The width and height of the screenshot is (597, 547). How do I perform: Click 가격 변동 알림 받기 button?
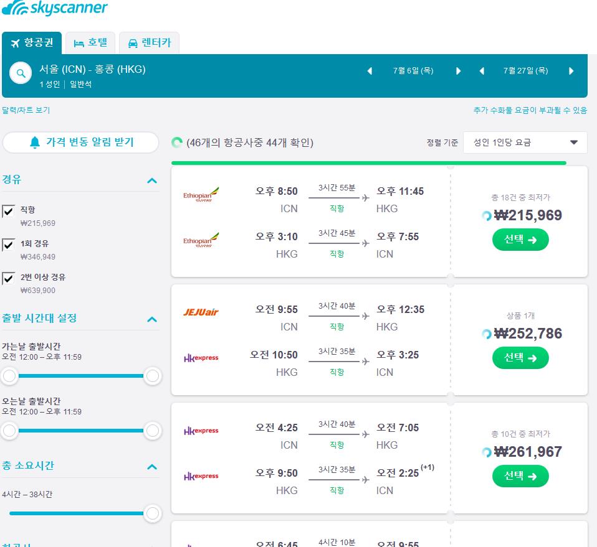click(81, 143)
